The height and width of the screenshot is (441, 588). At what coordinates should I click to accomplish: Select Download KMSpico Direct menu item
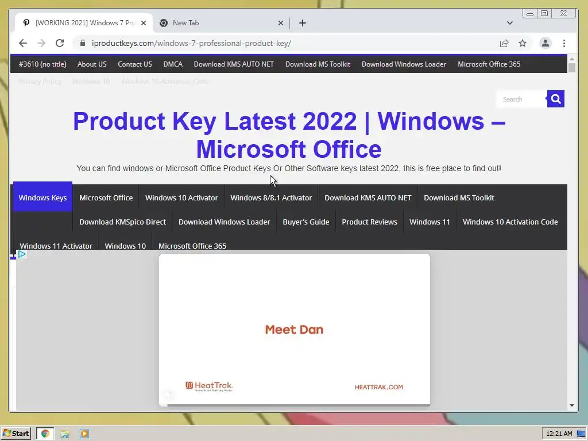[x=123, y=222]
